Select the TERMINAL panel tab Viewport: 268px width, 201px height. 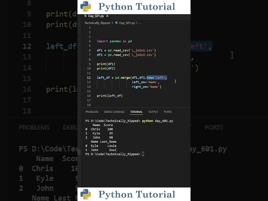[x=136, y=112]
